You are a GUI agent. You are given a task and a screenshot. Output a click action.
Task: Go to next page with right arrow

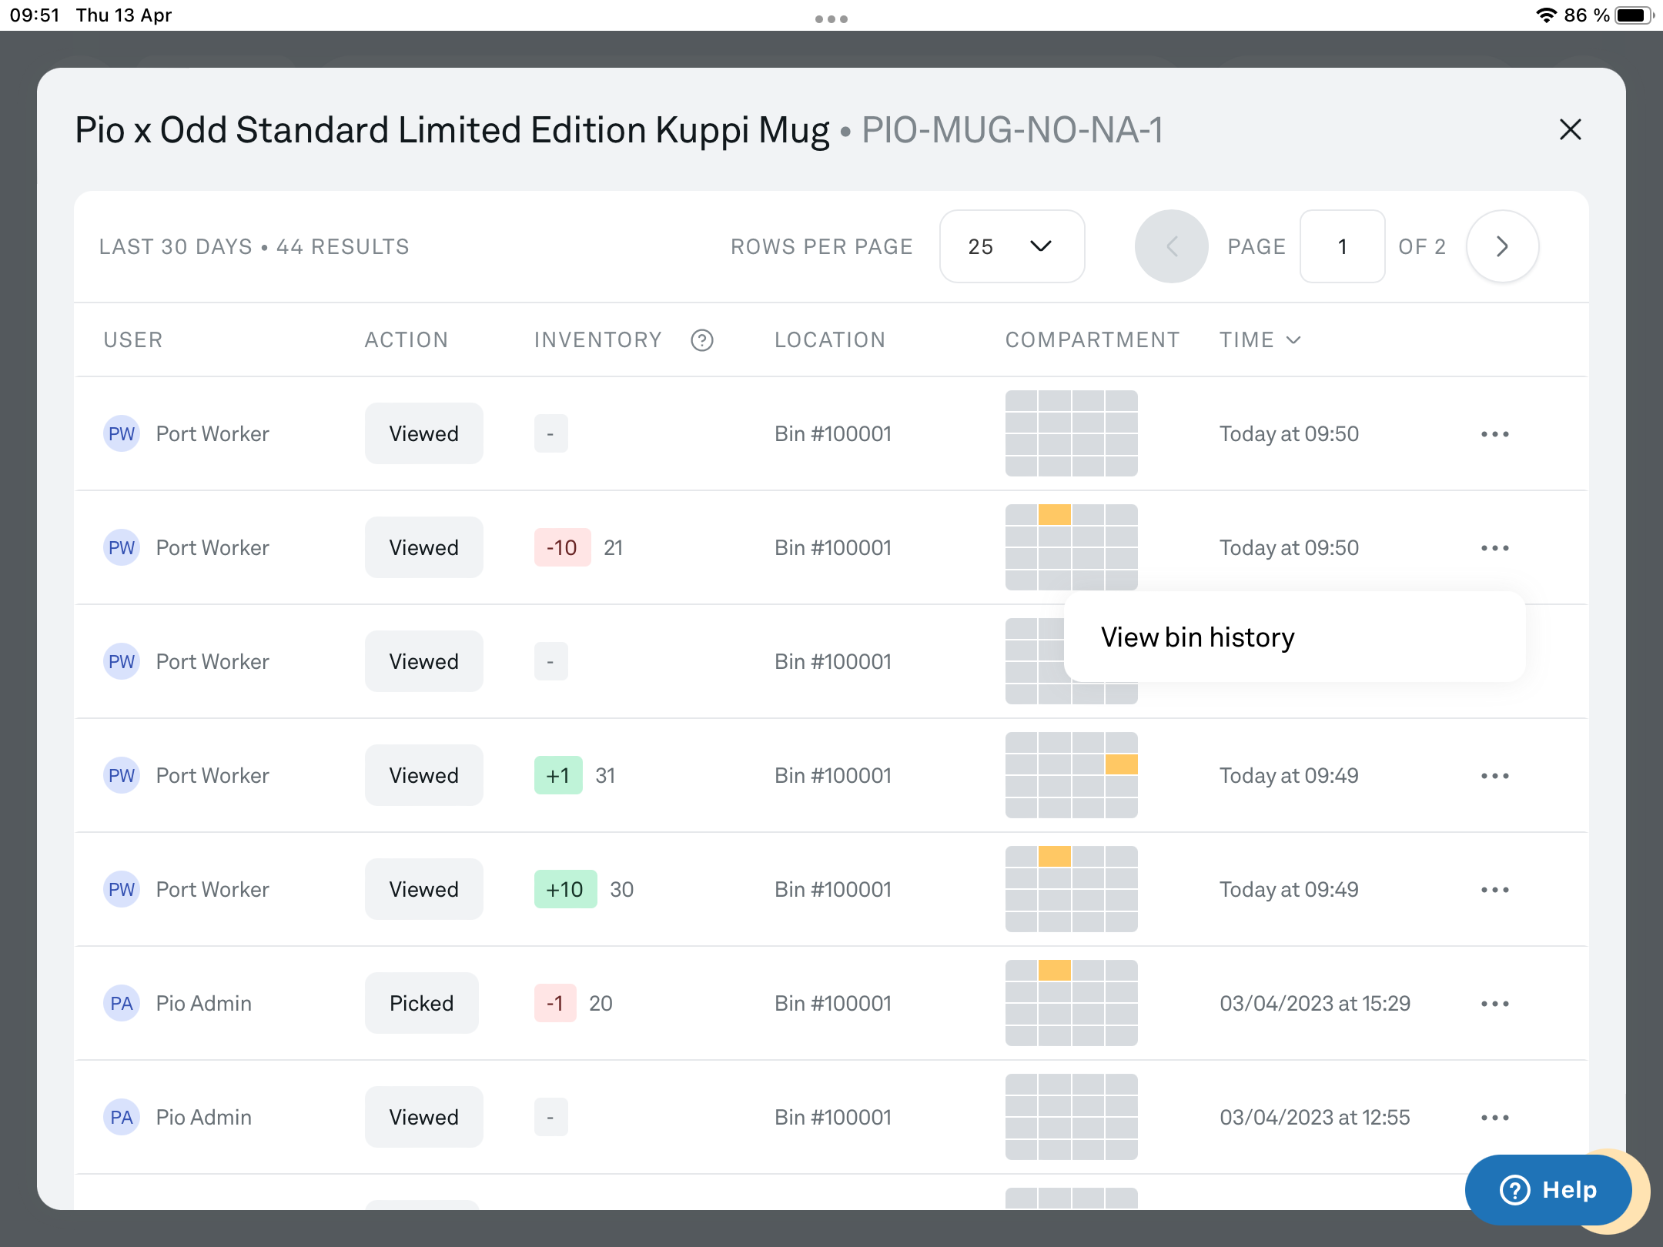point(1502,246)
